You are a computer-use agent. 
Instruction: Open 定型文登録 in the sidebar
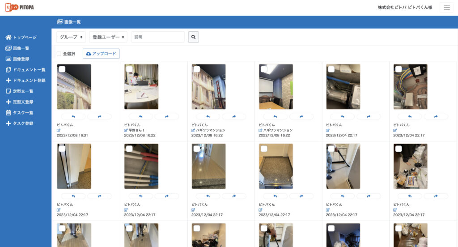tap(20, 102)
